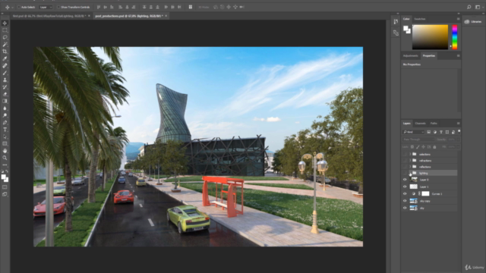Select the Hand tool

5,151
